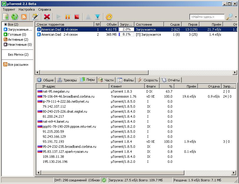The height and width of the screenshot is (184, 239).
Task: Click the Add Torrent toolbar icon
Action: click(6, 17)
